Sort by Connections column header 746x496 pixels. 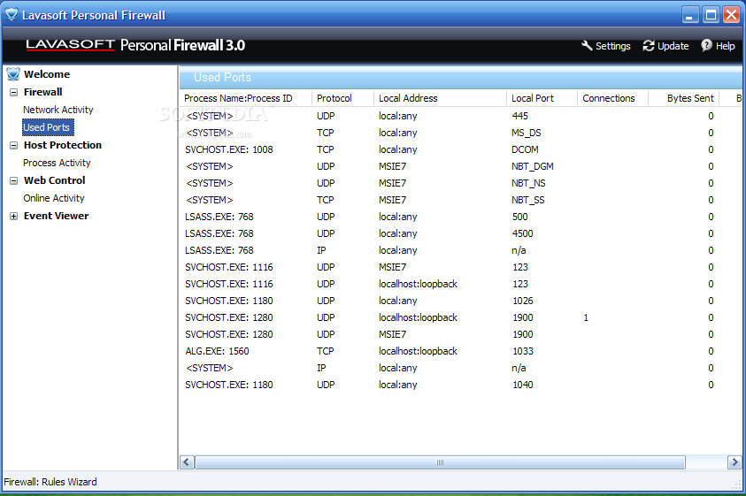click(612, 98)
